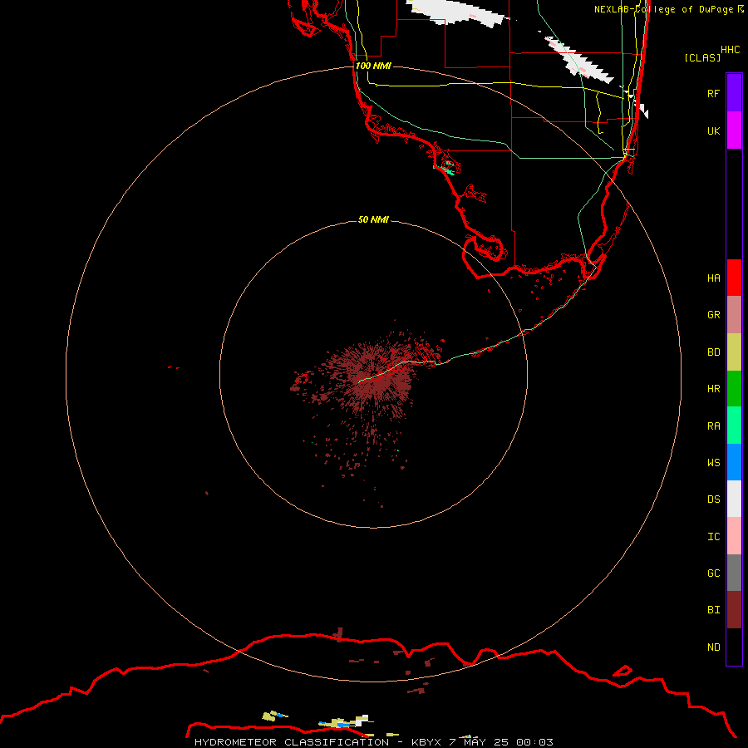
Task: Select the IC light-pink legend swatch
Action: click(x=734, y=536)
